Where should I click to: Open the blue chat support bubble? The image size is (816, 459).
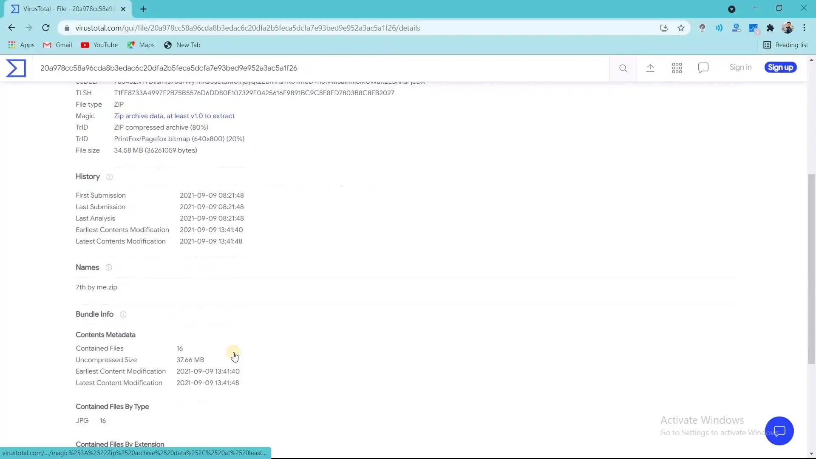(x=779, y=431)
